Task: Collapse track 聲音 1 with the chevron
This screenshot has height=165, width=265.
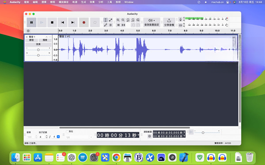Action: point(46,37)
